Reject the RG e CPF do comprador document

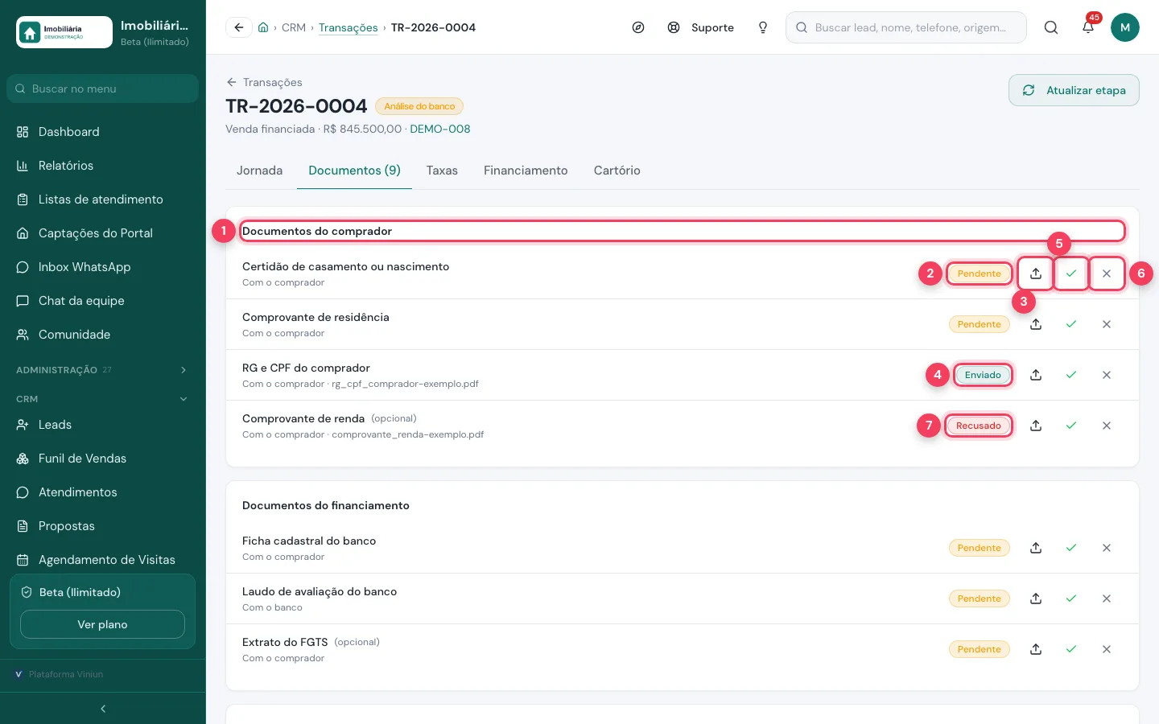click(x=1107, y=375)
